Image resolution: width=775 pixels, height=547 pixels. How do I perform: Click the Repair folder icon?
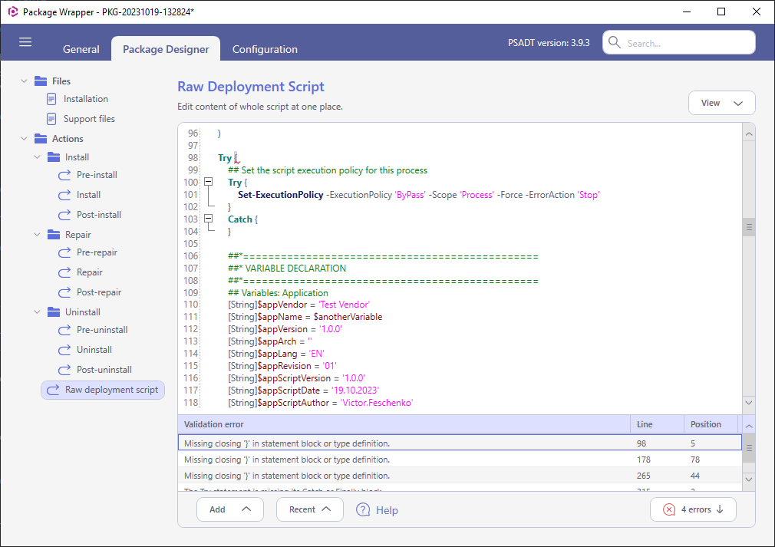[54, 235]
